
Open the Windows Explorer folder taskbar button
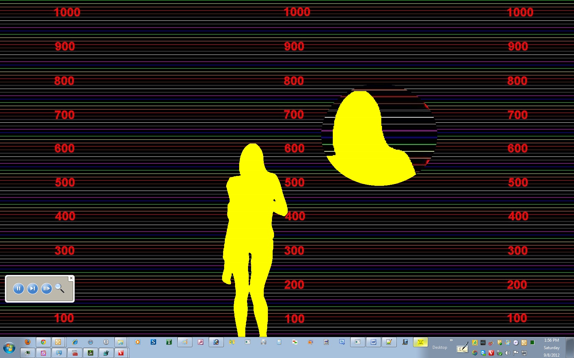[x=121, y=342]
